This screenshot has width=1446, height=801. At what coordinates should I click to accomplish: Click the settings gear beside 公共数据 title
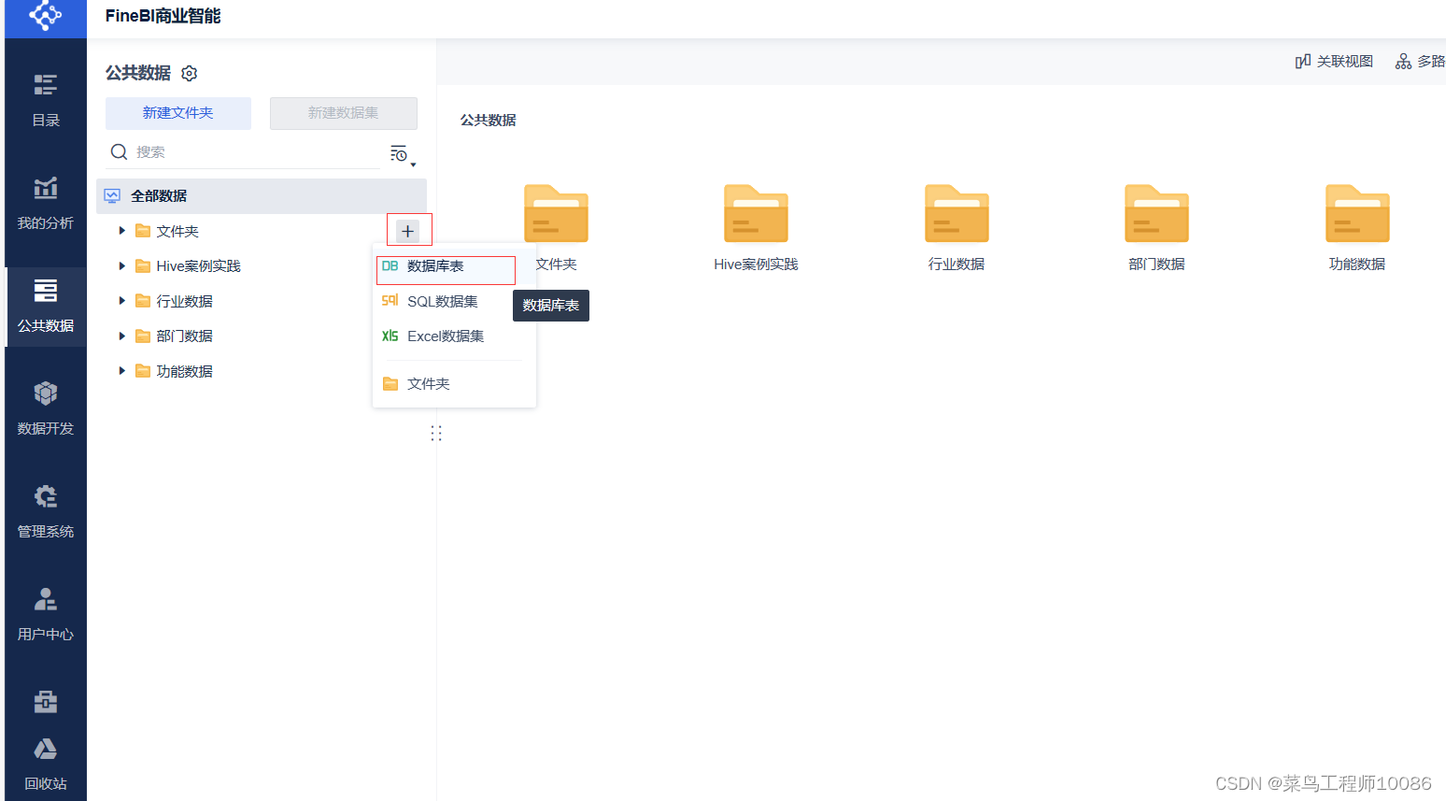coord(190,73)
